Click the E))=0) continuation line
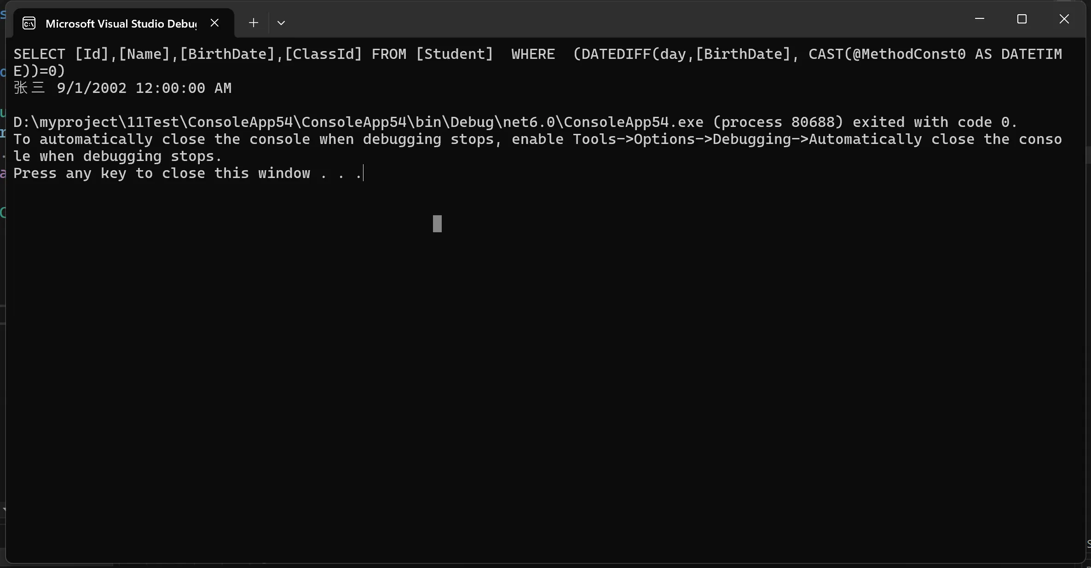1091x568 pixels. [39, 71]
